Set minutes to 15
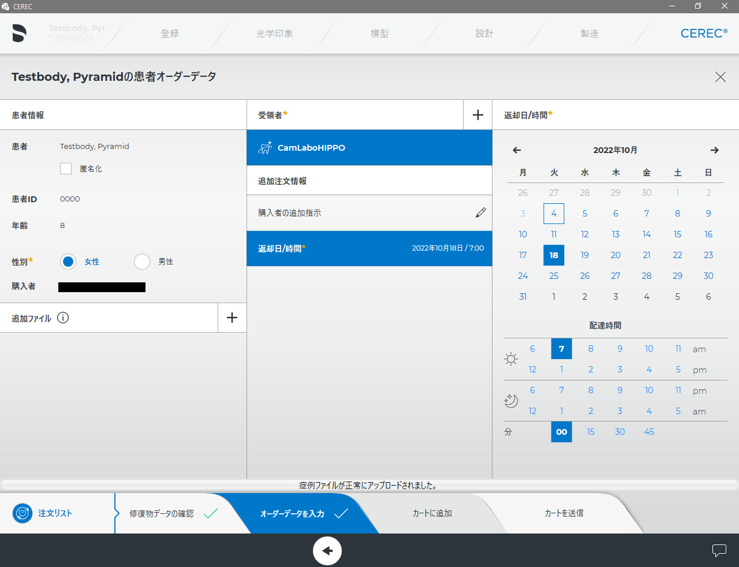The image size is (739, 567). tap(591, 432)
